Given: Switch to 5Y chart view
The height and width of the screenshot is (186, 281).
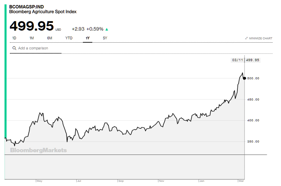Looking at the screenshot, I should coord(105,38).
